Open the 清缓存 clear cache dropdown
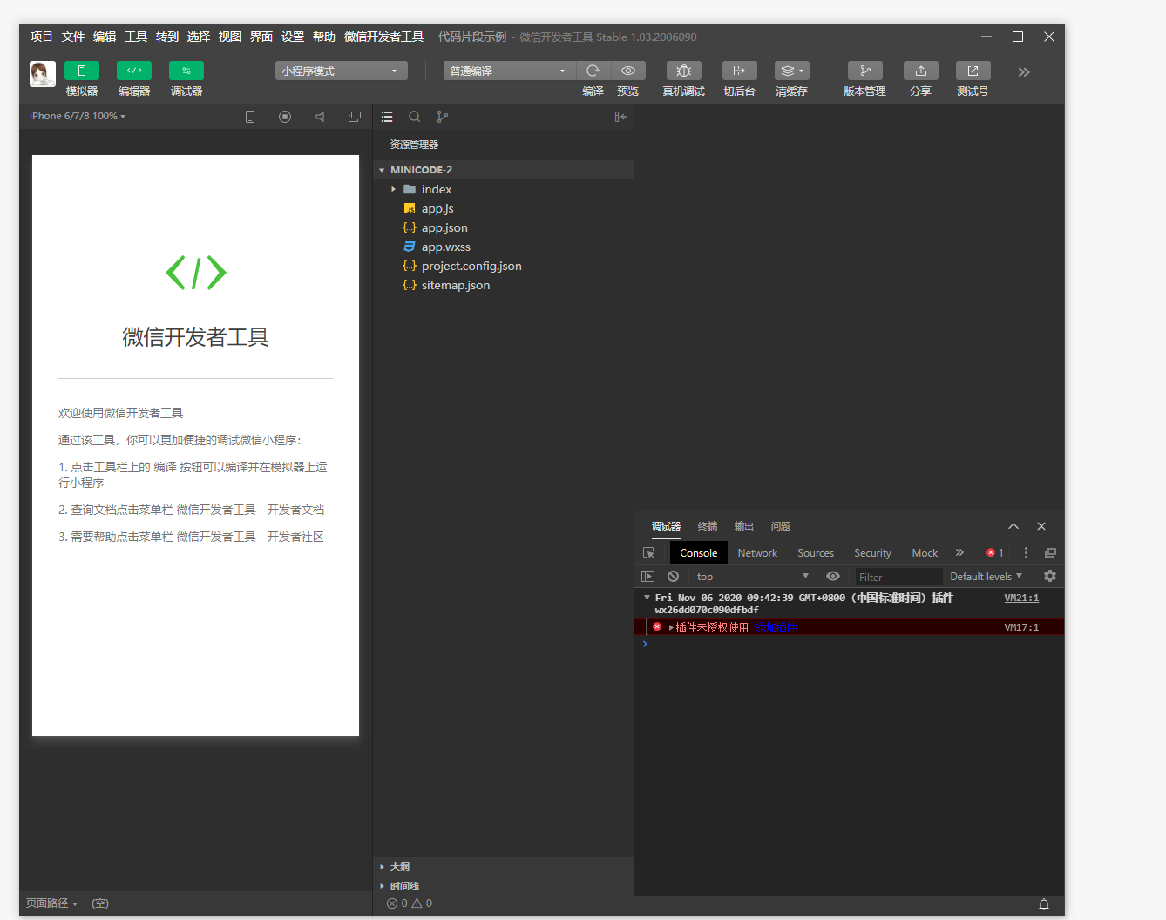 [x=792, y=71]
